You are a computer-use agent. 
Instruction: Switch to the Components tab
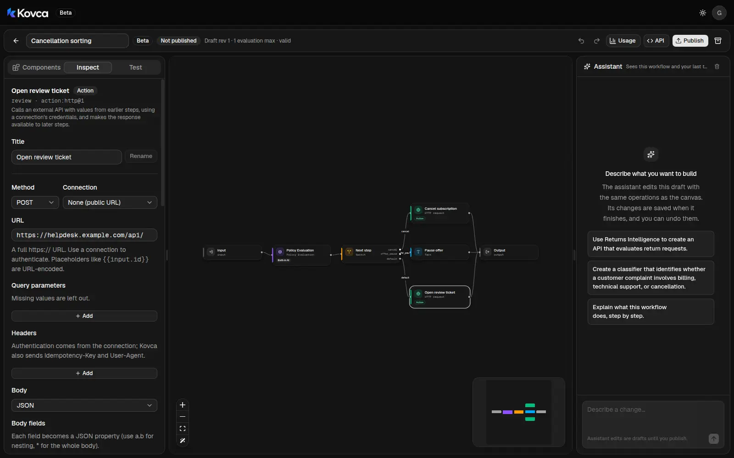point(36,67)
